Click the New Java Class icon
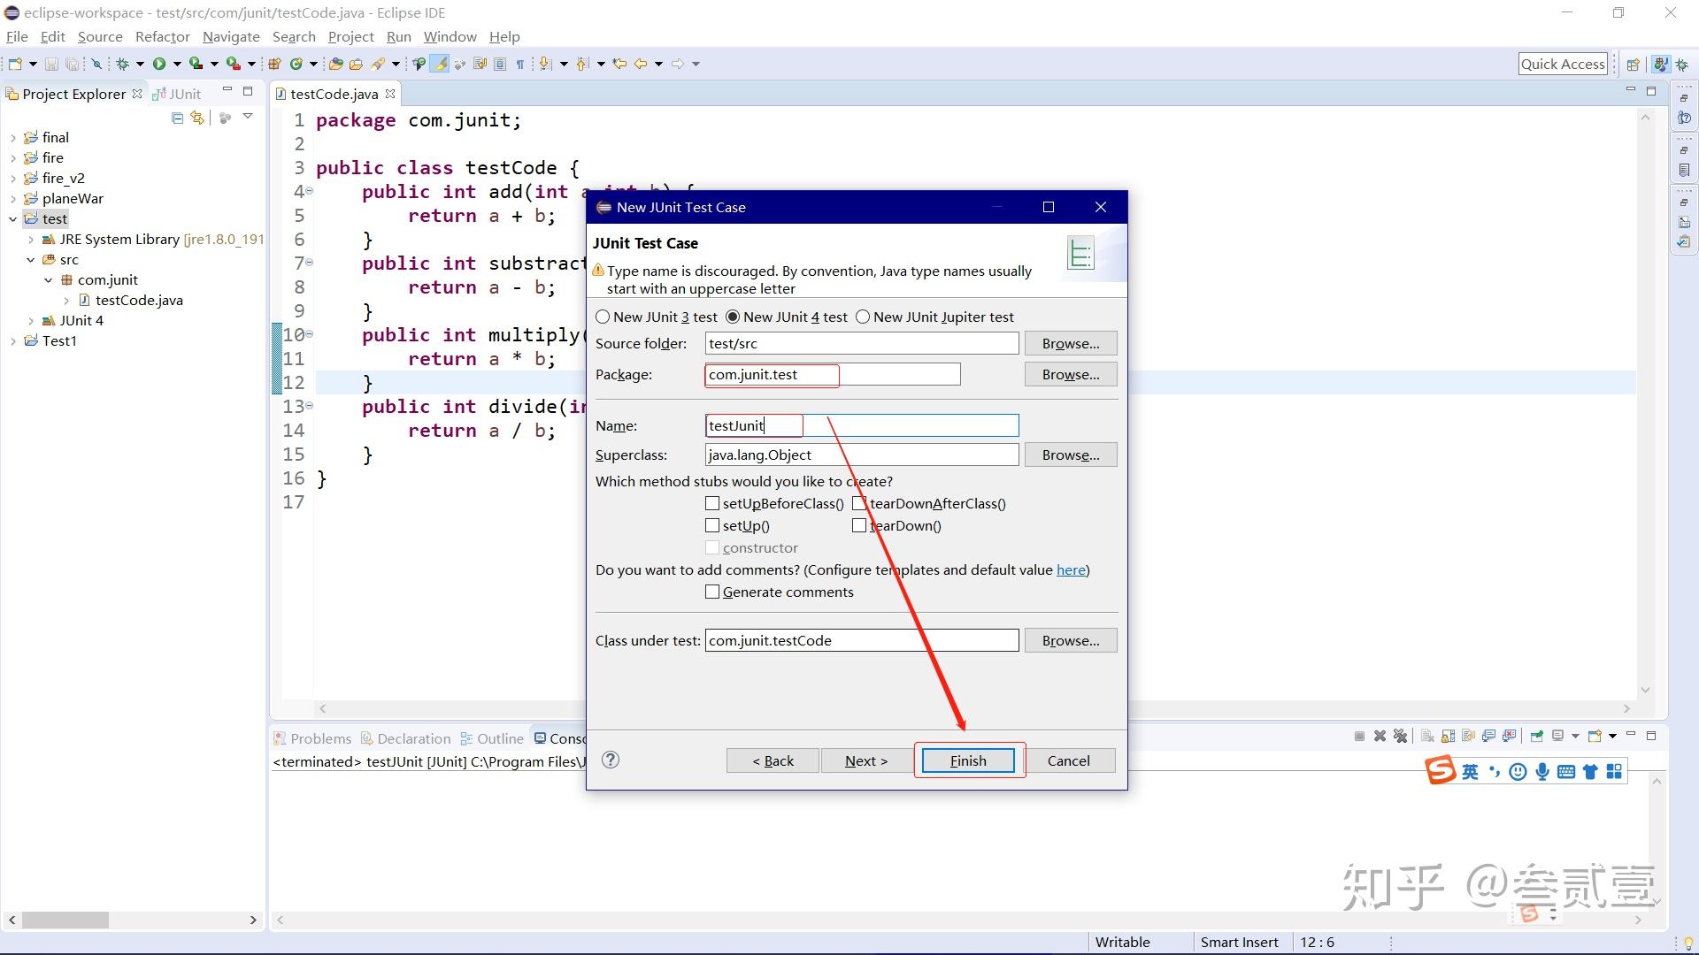The height and width of the screenshot is (955, 1699). pos(296,64)
